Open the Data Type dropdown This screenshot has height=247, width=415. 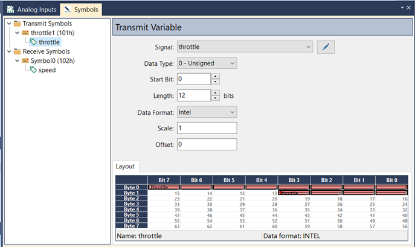coord(207,63)
